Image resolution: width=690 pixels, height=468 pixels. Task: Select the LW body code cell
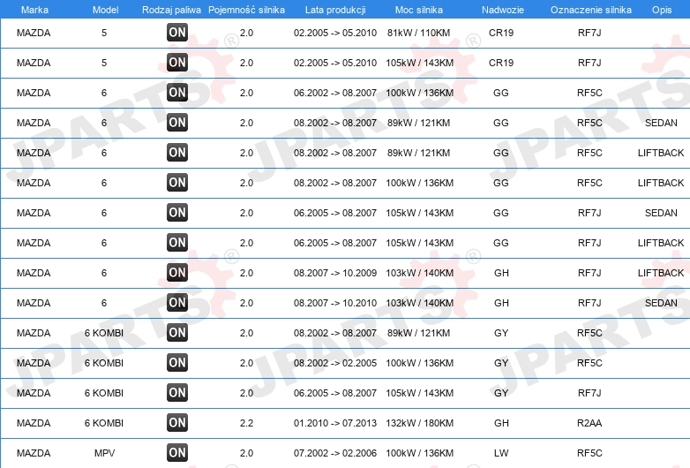pyautogui.click(x=501, y=453)
